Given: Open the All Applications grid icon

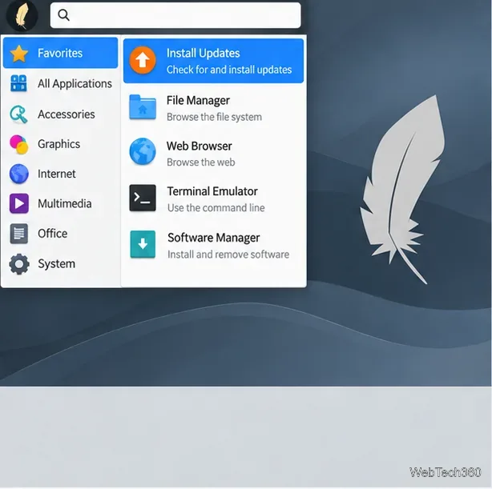Looking at the screenshot, I should point(18,83).
